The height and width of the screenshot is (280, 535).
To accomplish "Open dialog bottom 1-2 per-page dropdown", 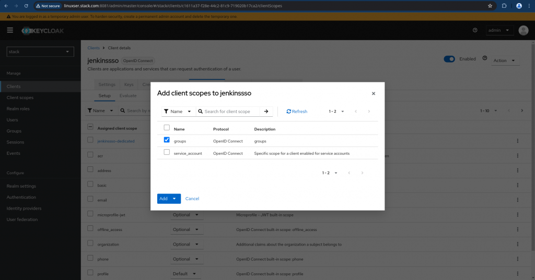I will [x=330, y=173].
